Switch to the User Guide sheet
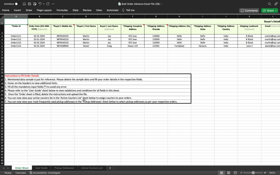The width and height of the screenshot is (280, 175). (41, 168)
